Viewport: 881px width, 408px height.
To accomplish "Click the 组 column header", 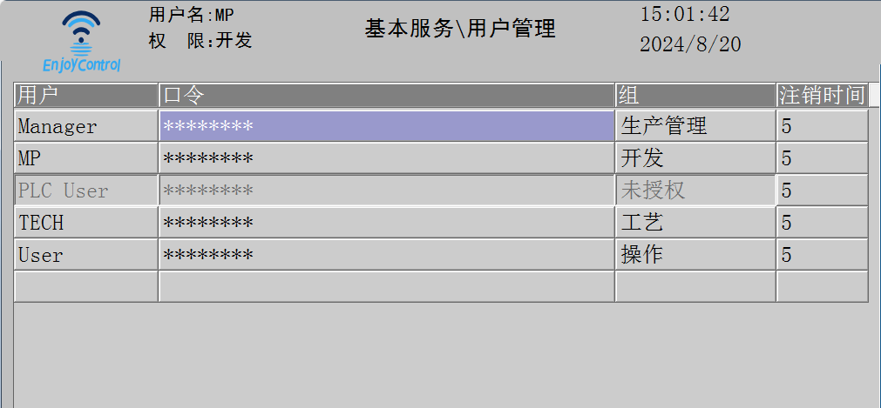I will coord(695,95).
